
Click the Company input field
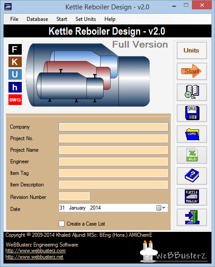tap(113, 127)
